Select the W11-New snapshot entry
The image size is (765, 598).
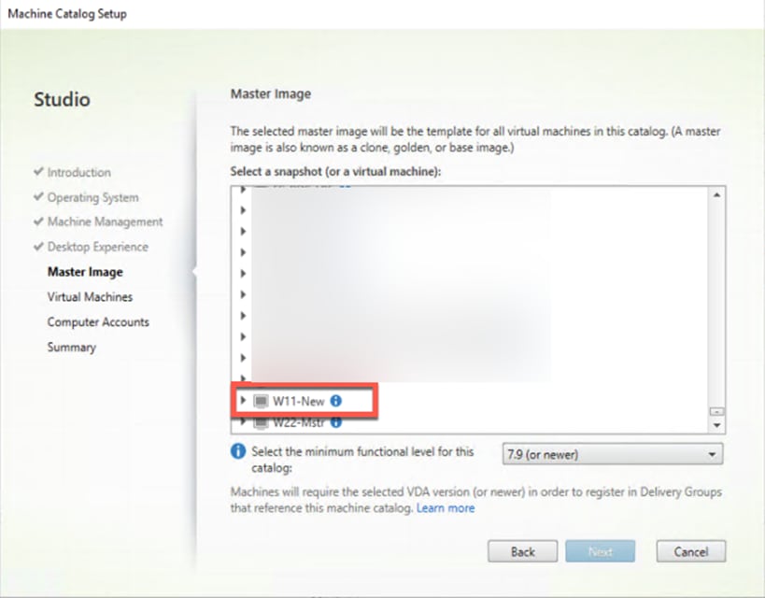299,401
